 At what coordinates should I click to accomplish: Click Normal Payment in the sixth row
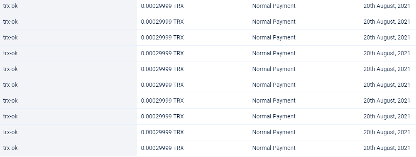(x=274, y=85)
